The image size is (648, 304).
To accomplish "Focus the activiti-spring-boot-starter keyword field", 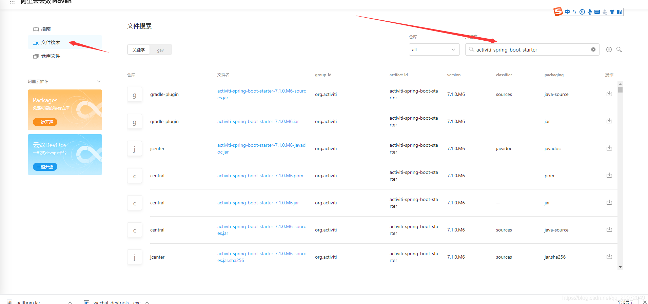I will (532, 49).
